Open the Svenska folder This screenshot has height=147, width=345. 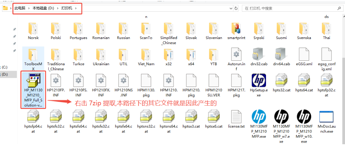304,31
